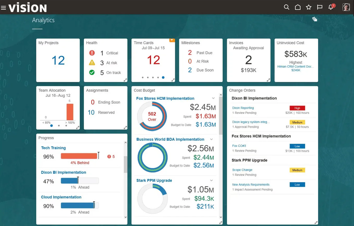Image resolution: width=354 pixels, height=226 pixels.
Task: Open the Fox CO#3 change order
Action: (x=239, y=146)
